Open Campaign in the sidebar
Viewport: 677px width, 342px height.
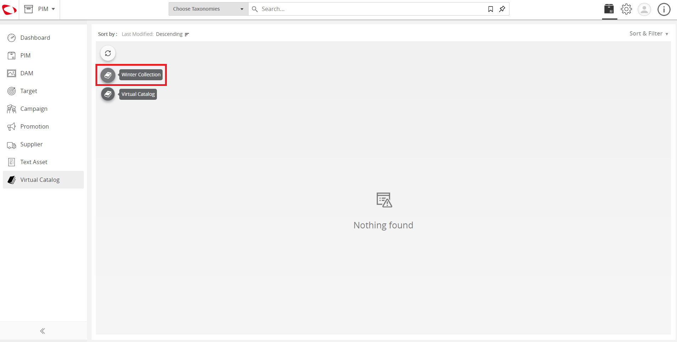(43, 109)
